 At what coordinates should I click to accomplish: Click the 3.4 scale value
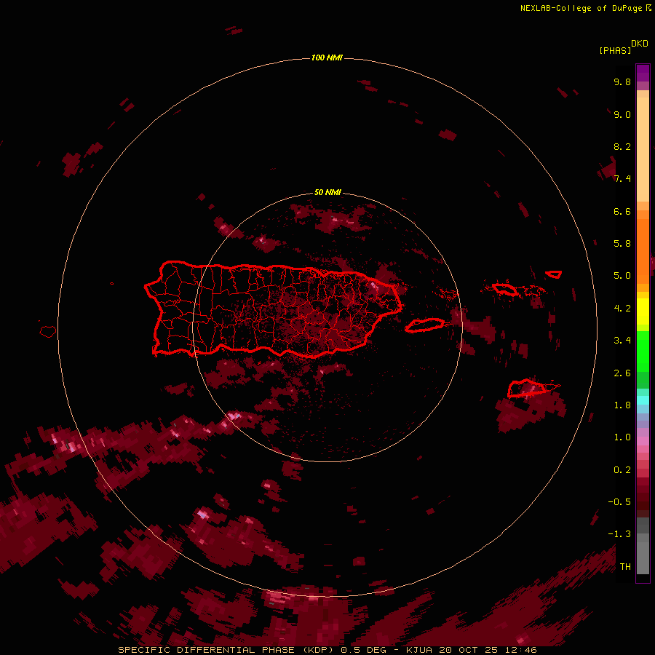tap(622, 341)
